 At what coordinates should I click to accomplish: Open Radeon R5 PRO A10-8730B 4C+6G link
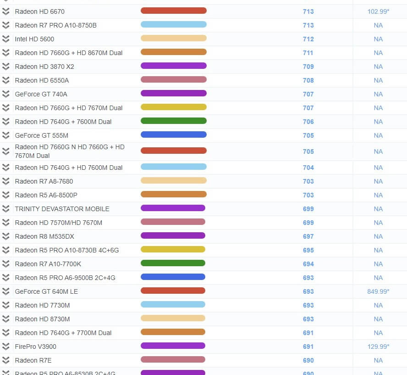coord(67,250)
